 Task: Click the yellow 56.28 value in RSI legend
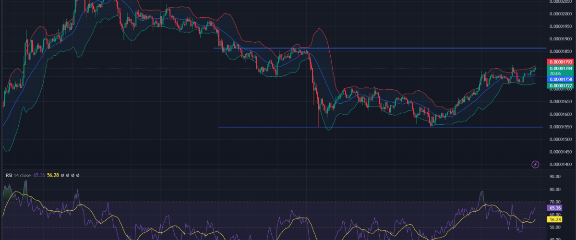53,176
